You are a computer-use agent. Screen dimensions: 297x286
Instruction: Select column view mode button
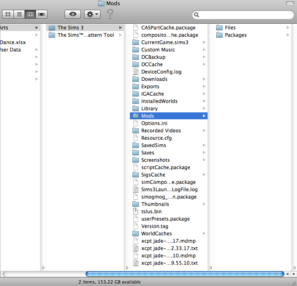click(30, 14)
